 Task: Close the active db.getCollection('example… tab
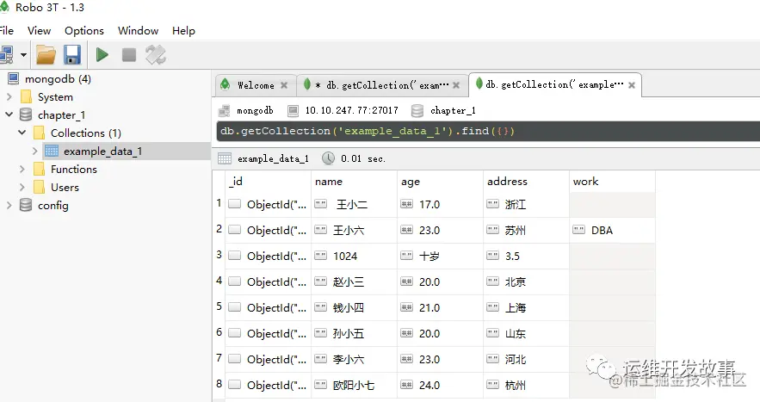coord(632,85)
